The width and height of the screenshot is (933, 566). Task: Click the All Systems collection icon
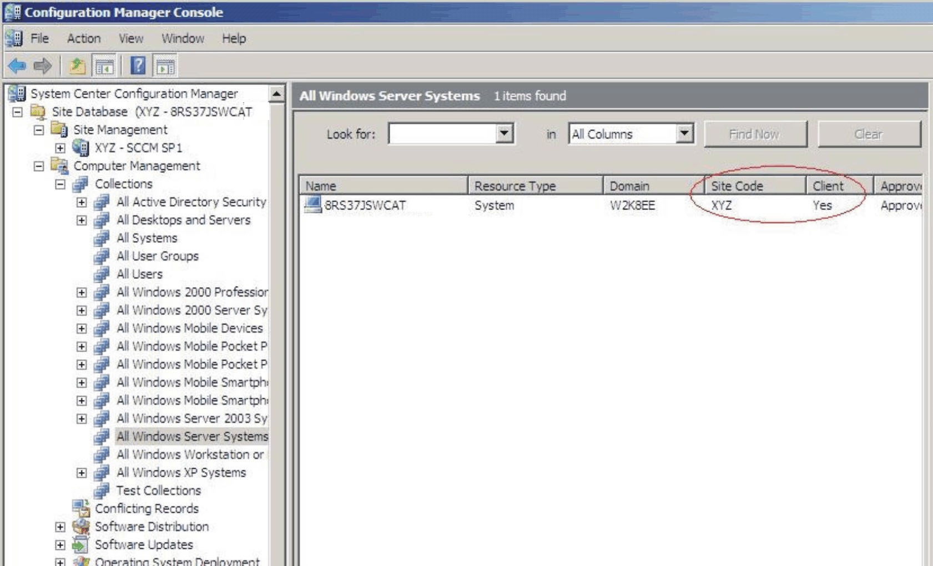[102, 238]
